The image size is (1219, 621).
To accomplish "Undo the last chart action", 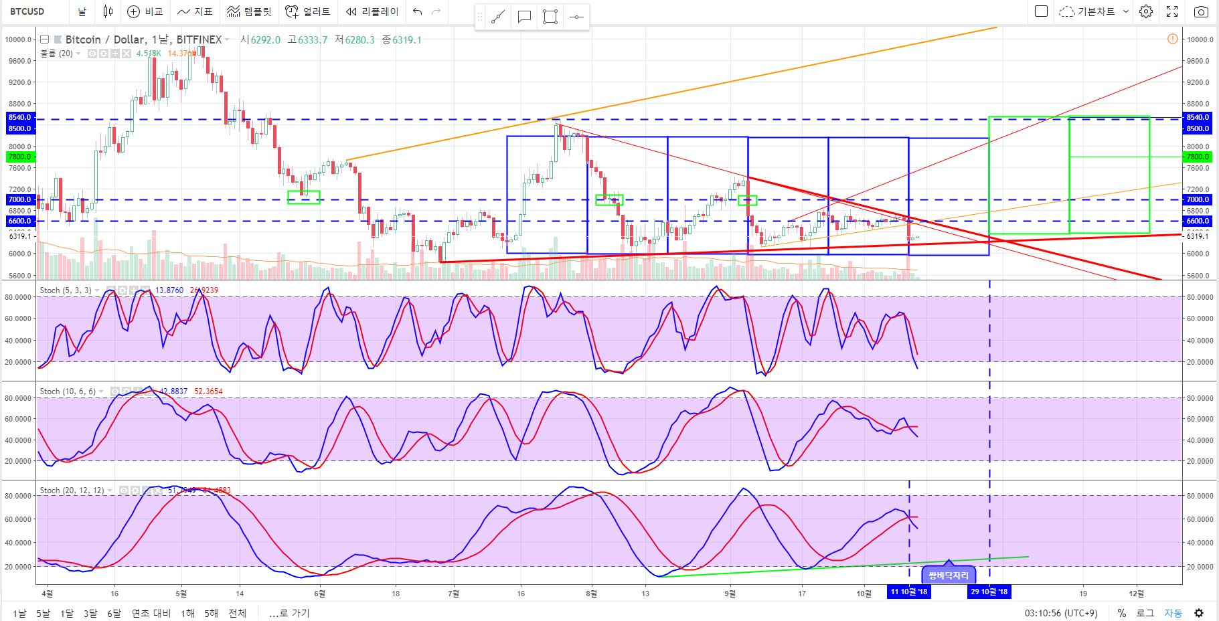I will pyautogui.click(x=418, y=11).
